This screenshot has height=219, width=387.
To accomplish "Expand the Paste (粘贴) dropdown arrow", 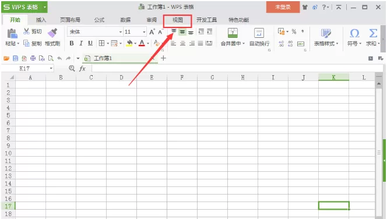I will (x=18, y=44).
